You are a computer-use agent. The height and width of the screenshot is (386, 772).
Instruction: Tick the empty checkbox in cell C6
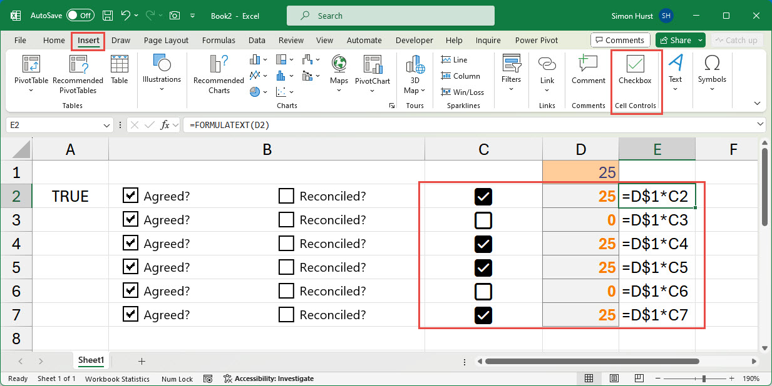(483, 292)
